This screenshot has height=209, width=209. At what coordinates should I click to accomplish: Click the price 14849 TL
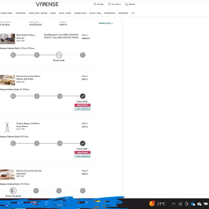tap(86, 38)
